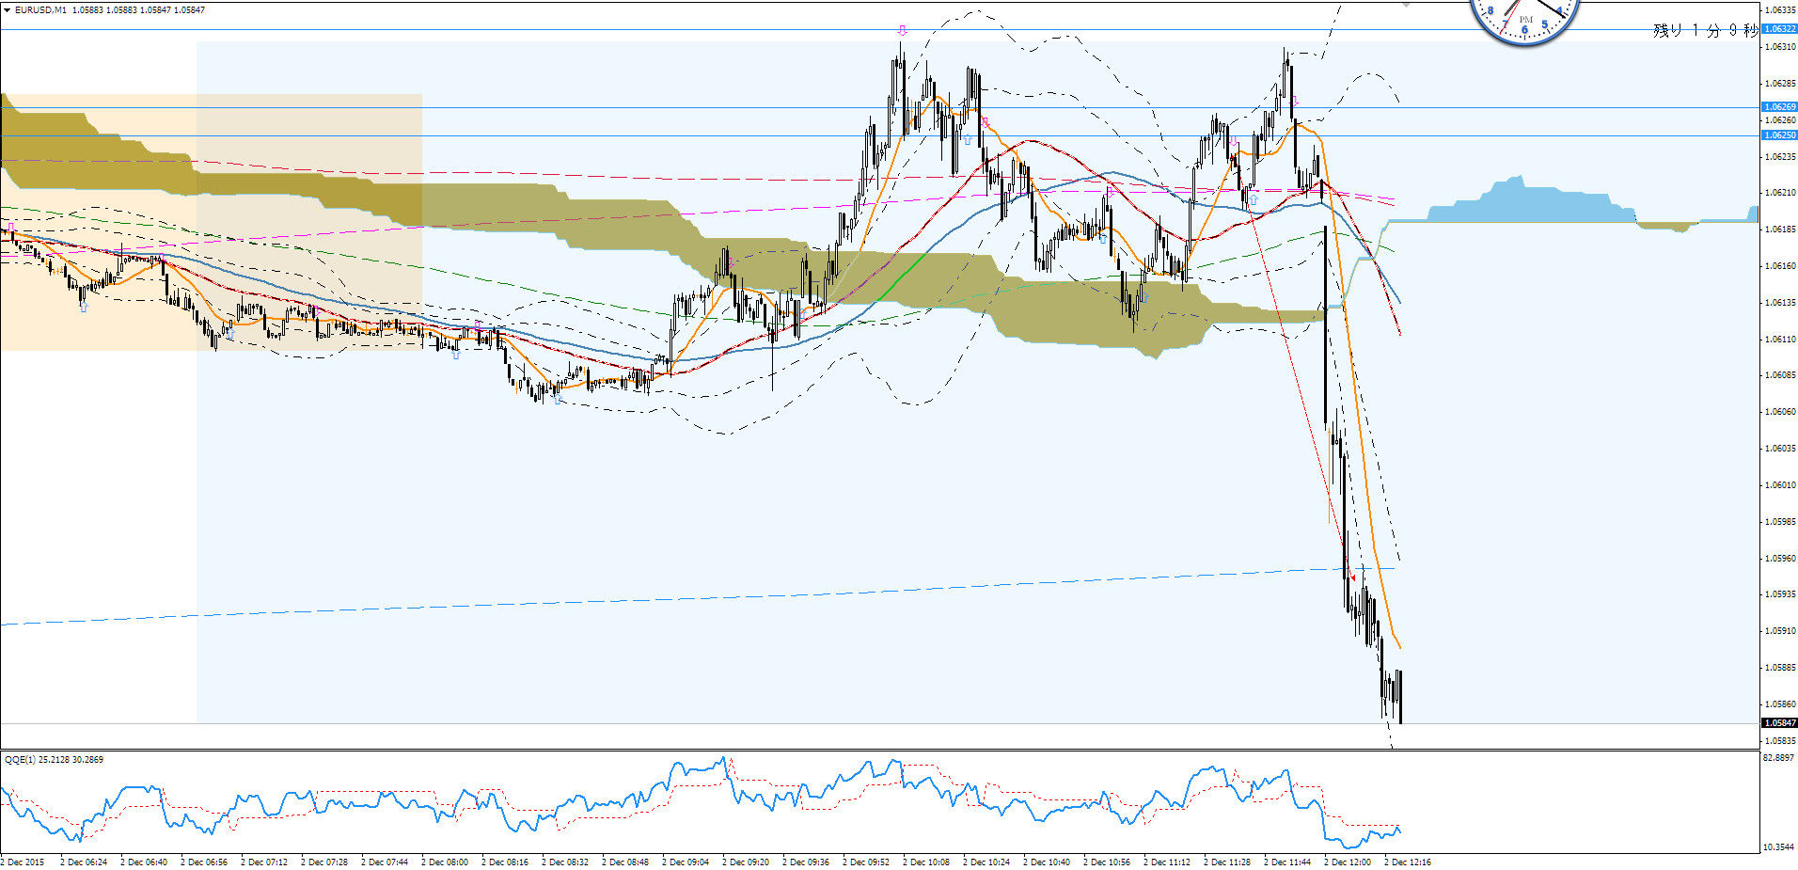
Task: Click the analog clock widget
Action: point(1524,21)
